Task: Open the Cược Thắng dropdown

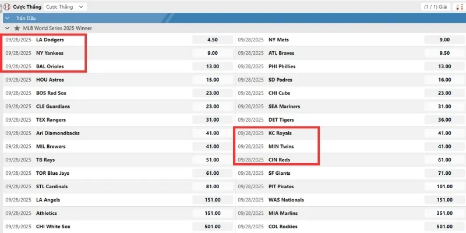Action: point(65,7)
